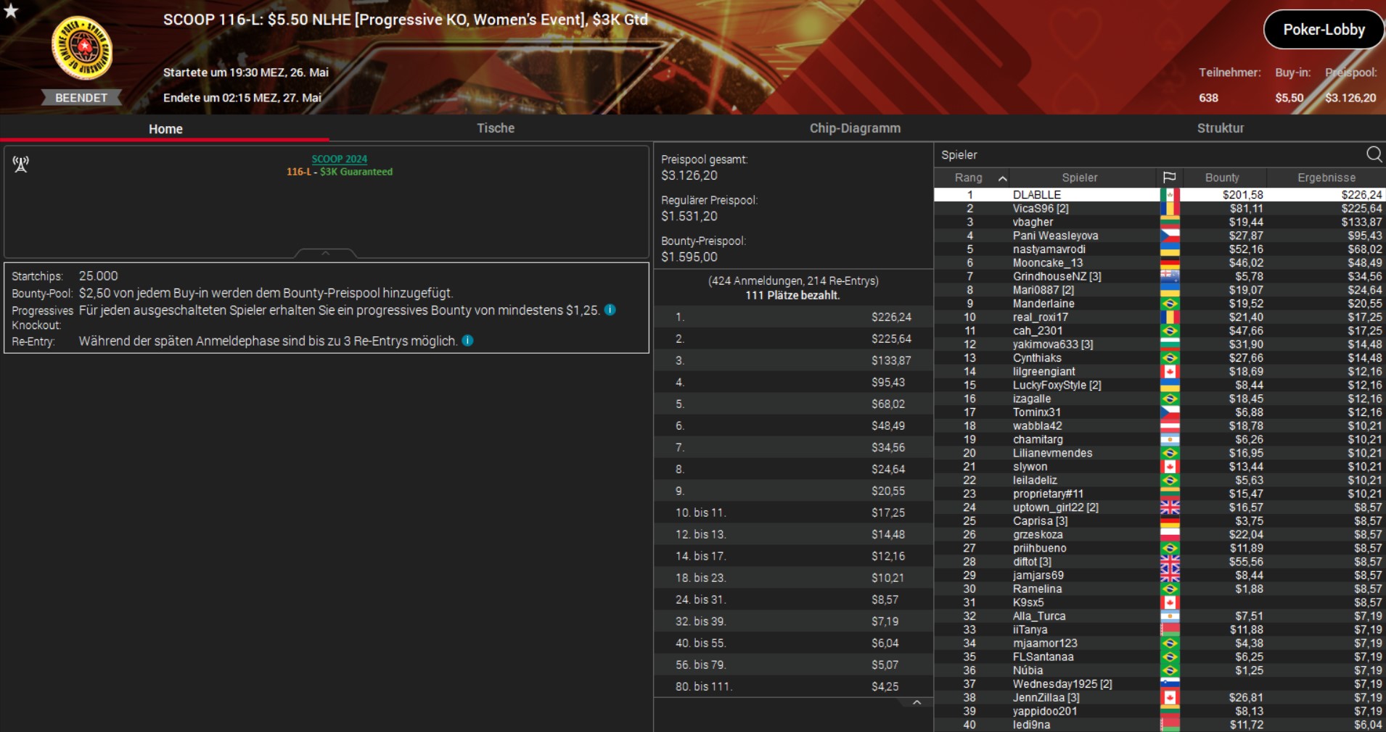1386x732 pixels.
Task: Click info icon beside Re-Entry description
Action: pos(468,341)
